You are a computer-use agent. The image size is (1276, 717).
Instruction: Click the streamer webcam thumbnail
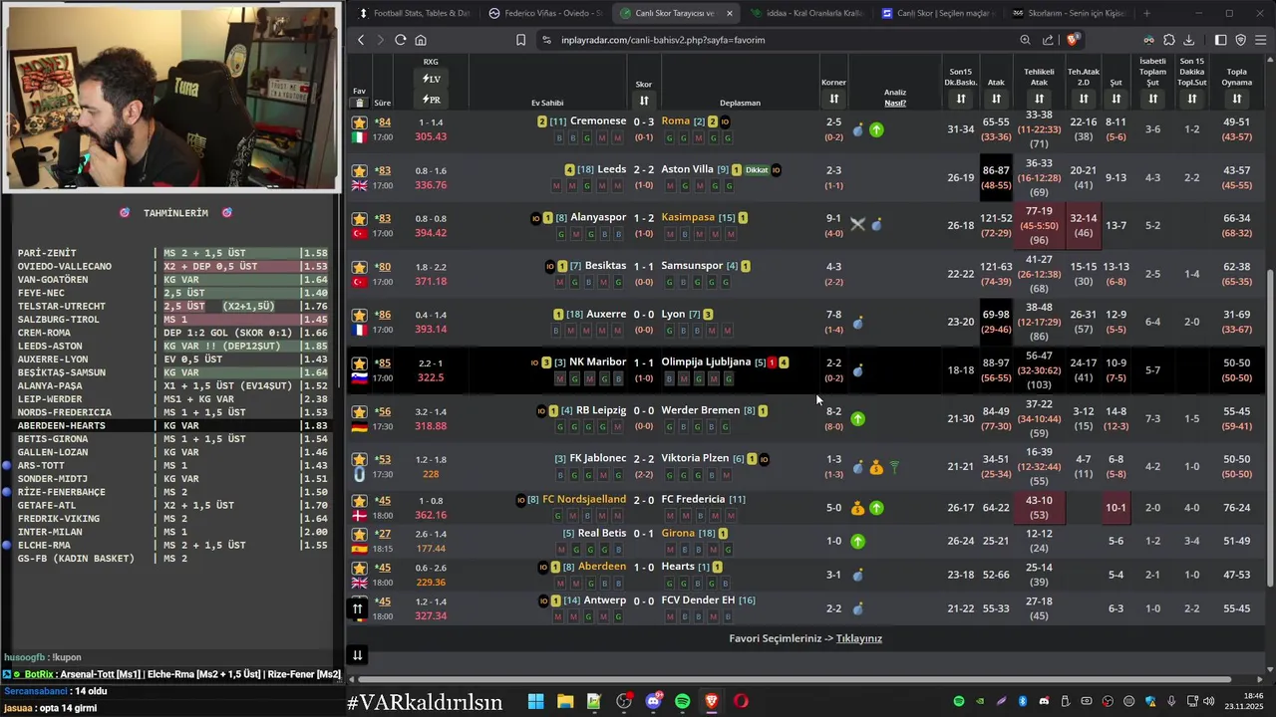pos(170,97)
